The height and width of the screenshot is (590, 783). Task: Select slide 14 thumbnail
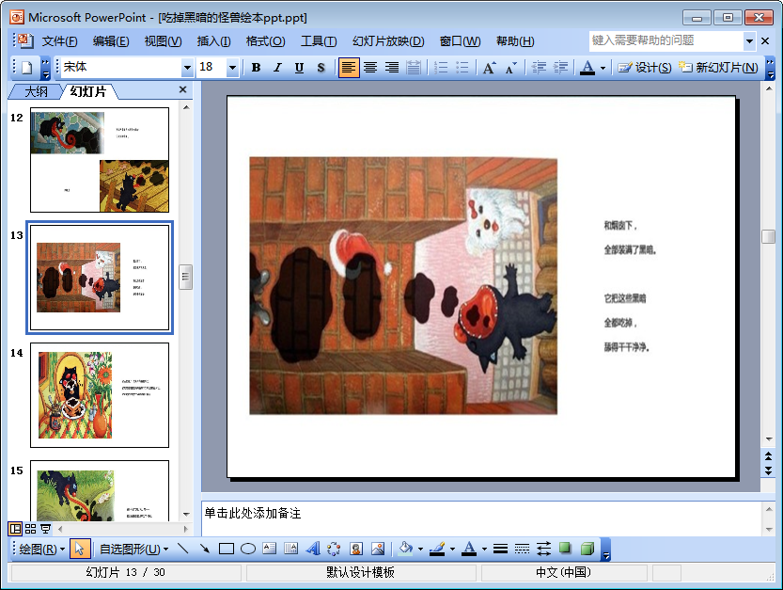coord(100,395)
